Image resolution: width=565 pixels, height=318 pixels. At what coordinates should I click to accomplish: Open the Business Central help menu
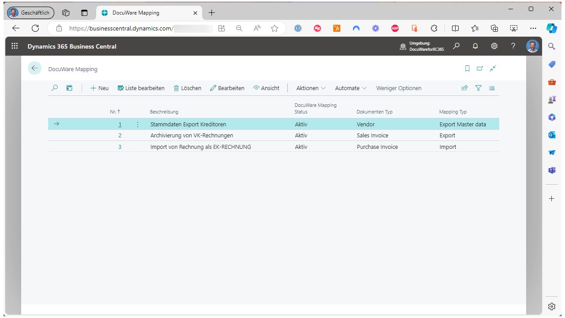513,46
